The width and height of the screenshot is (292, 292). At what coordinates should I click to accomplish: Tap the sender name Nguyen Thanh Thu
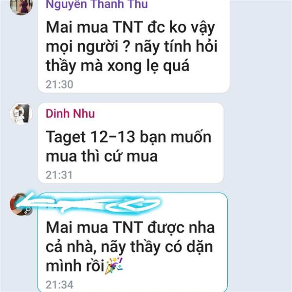(x=97, y=4)
